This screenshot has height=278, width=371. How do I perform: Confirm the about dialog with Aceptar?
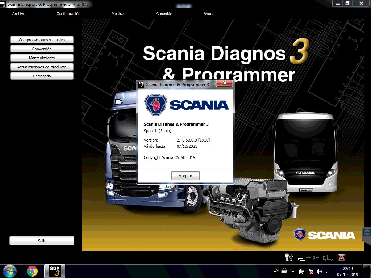coord(185,176)
